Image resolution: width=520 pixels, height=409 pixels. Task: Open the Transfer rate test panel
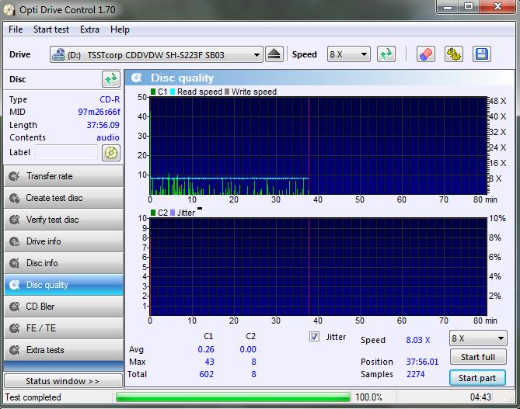point(62,176)
